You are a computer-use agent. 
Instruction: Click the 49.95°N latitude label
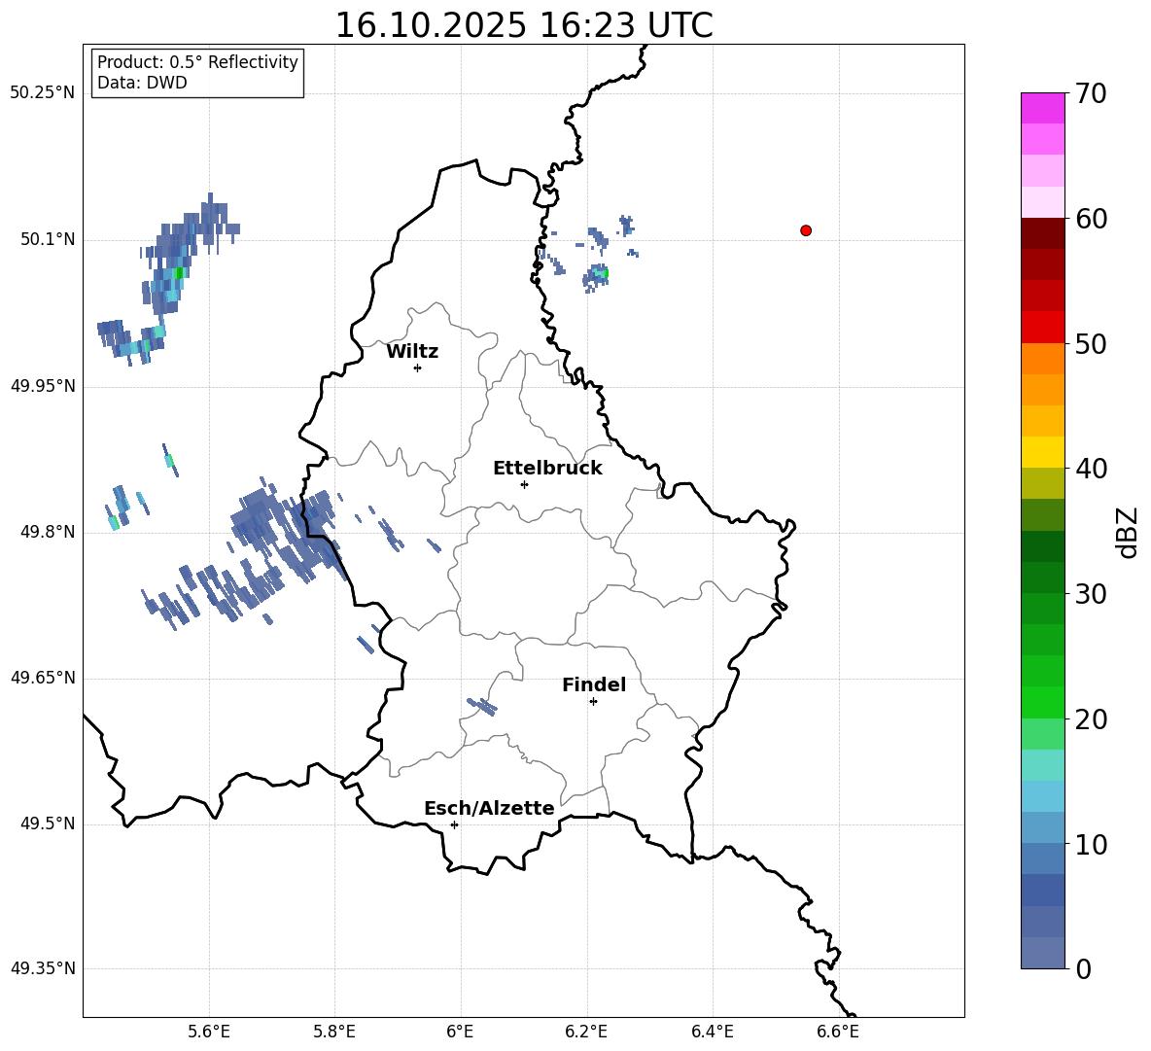(43, 386)
